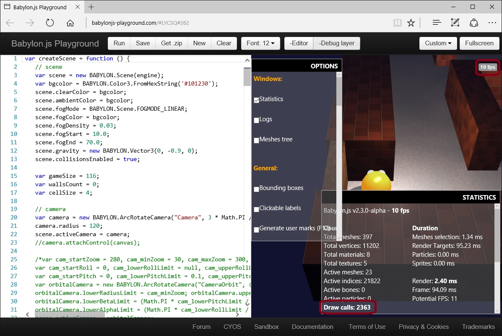This screenshot has width=502, height=336.
Task: Click the 'camera.radius = 120;' line
Action: tap(69, 226)
